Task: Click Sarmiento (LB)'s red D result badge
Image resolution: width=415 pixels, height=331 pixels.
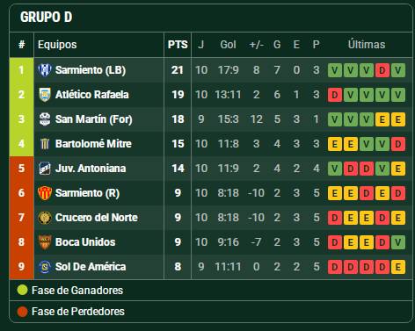Action: pos(382,70)
